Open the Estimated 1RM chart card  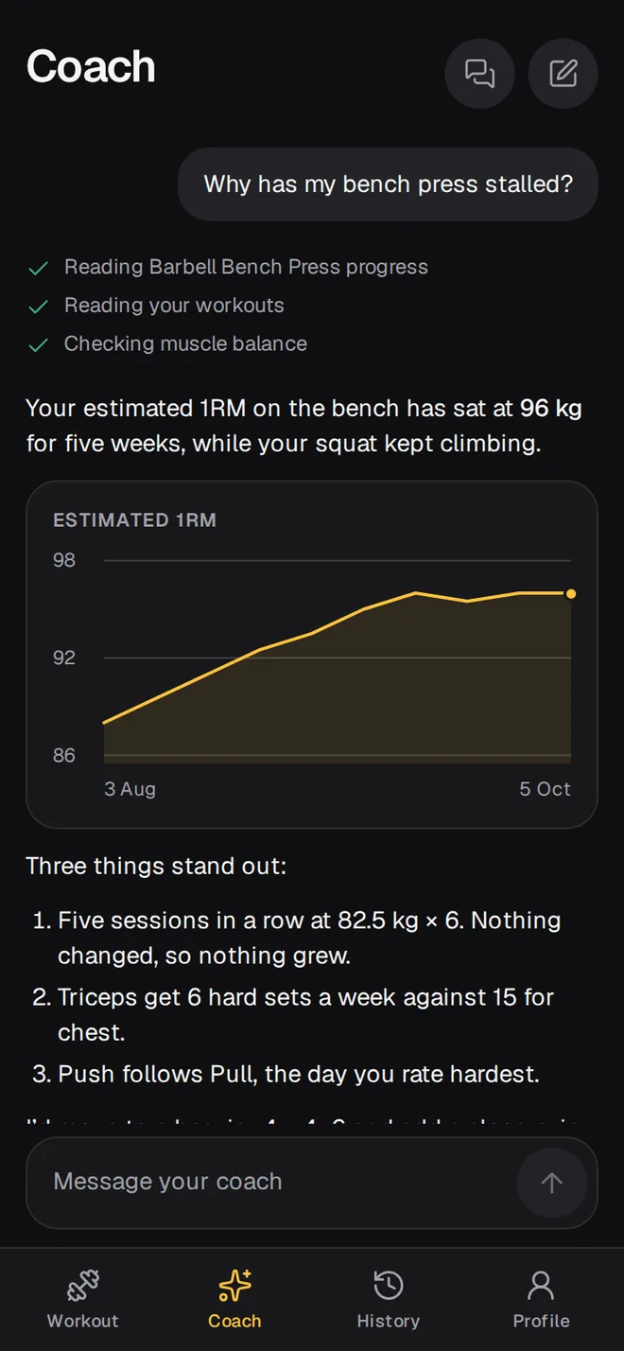click(312, 655)
